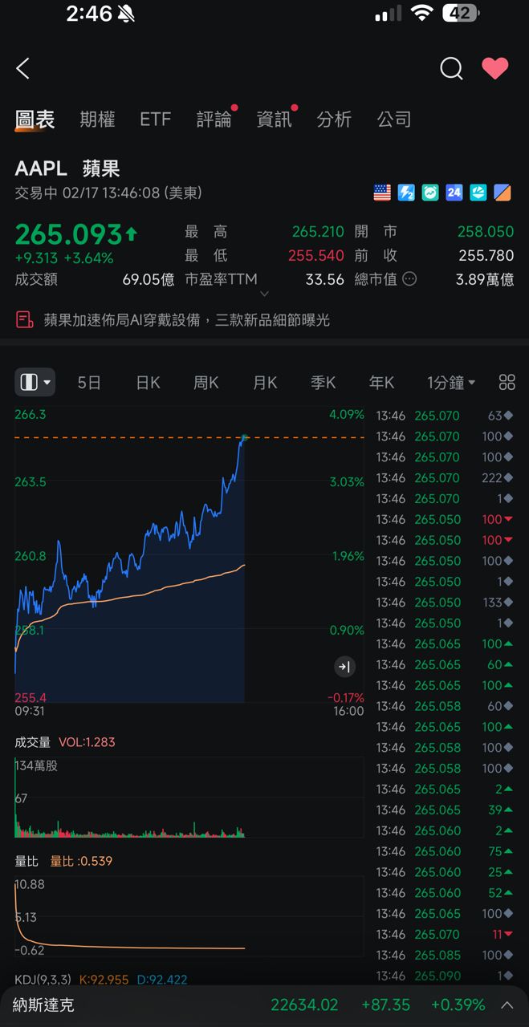Image resolution: width=529 pixels, height=1027 pixels.
Task: Open the 1分鐘 interval dropdown
Action: pyautogui.click(x=451, y=383)
